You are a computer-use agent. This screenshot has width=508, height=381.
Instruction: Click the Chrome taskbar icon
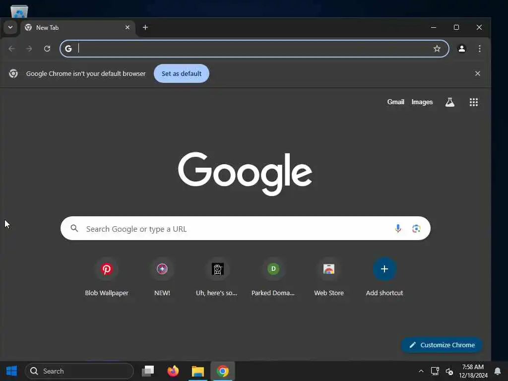pyautogui.click(x=223, y=371)
